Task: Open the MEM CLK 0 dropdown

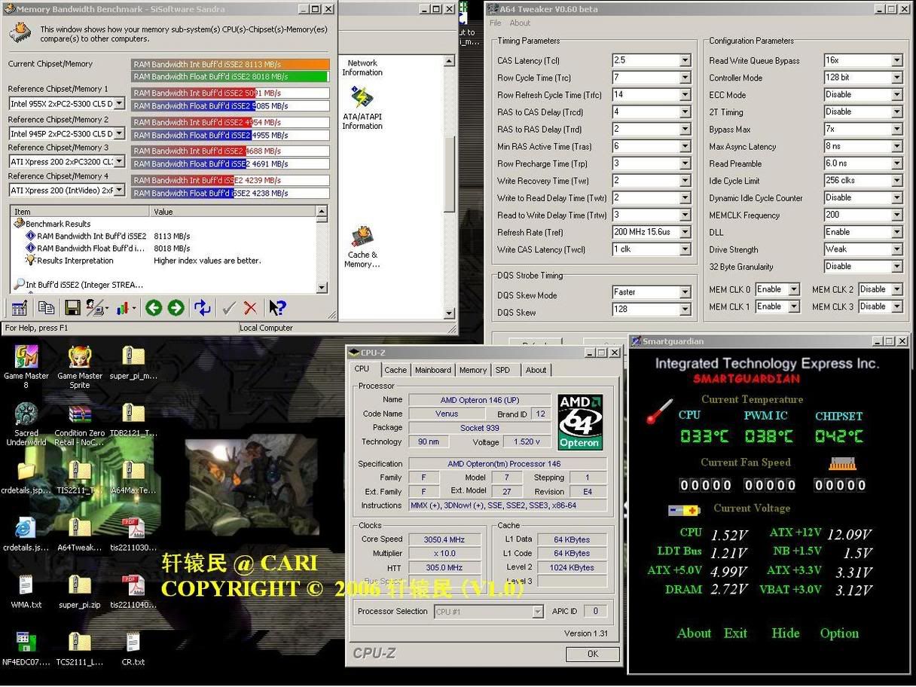Action: 793,289
